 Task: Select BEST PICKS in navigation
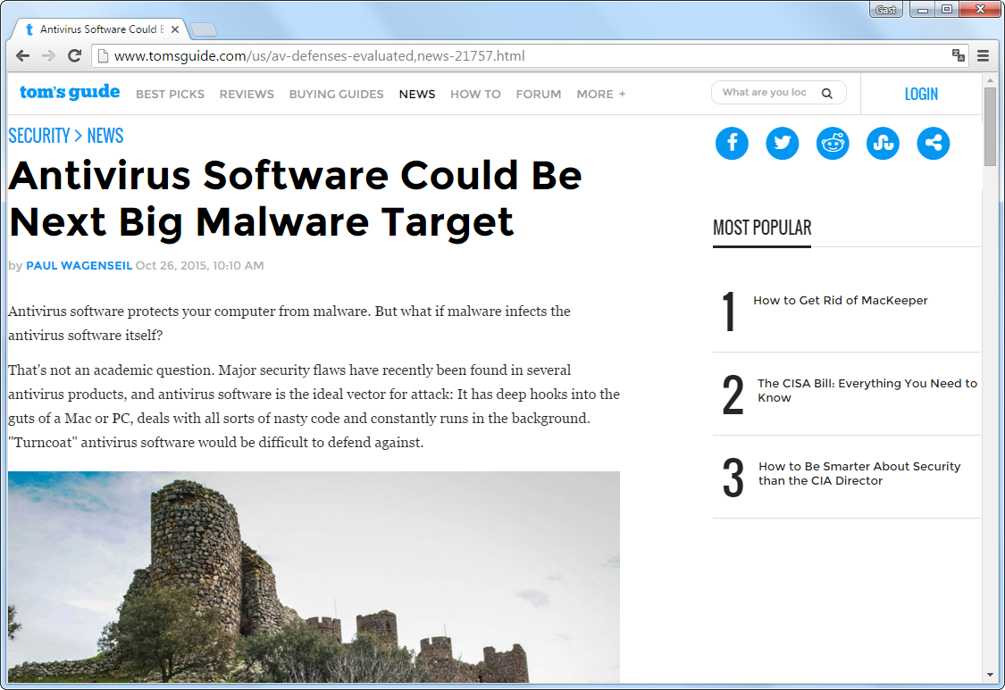pyautogui.click(x=170, y=94)
